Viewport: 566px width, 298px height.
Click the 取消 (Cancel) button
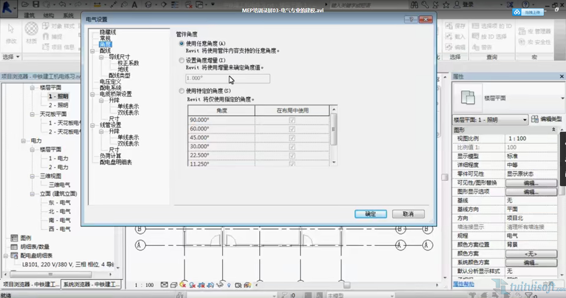coord(408,214)
